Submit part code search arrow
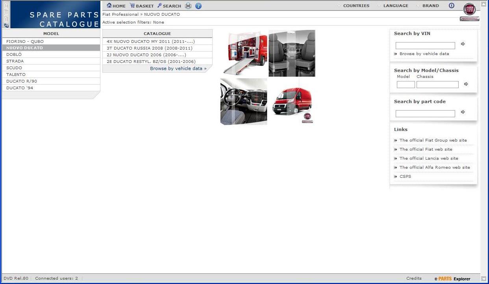This screenshot has width=489, height=284. tap(463, 112)
